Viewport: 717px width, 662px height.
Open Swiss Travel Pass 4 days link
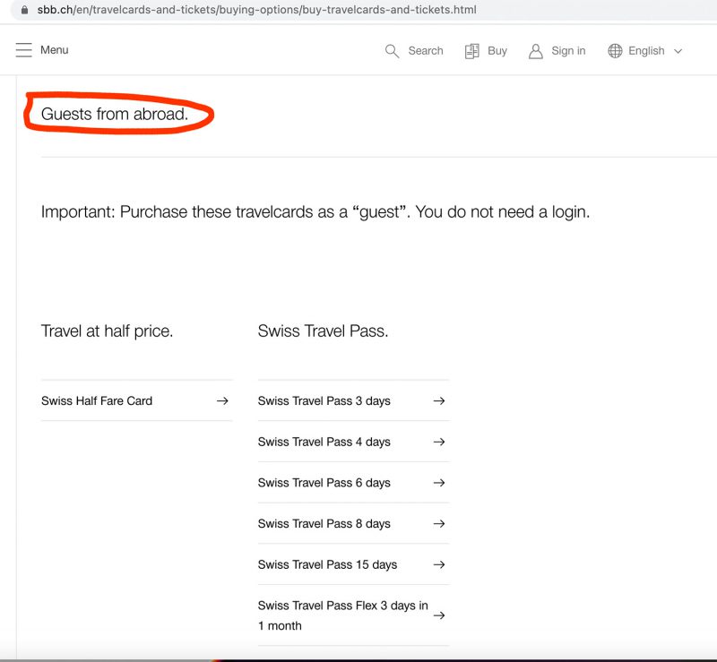(353, 442)
